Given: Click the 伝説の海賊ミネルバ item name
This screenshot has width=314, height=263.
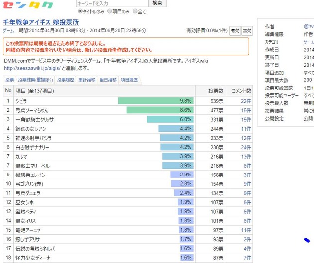Looking at the screenshot, I should [35, 248].
